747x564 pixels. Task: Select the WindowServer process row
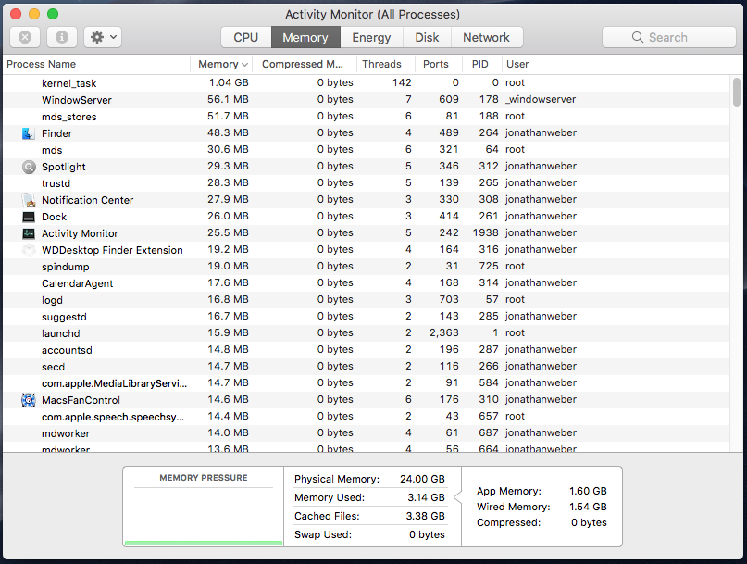click(x=366, y=100)
